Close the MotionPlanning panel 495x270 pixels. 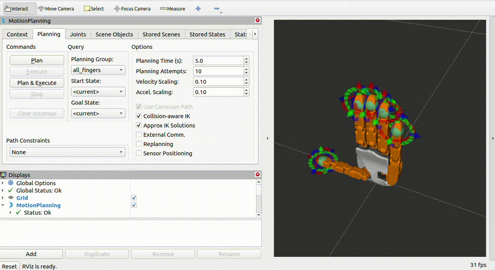point(257,21)
